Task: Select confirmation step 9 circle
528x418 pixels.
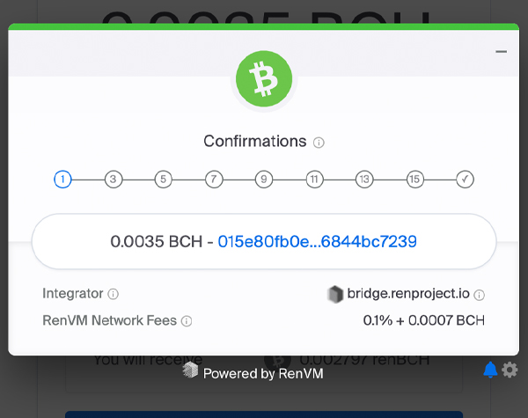Action: tap(264, 180)
